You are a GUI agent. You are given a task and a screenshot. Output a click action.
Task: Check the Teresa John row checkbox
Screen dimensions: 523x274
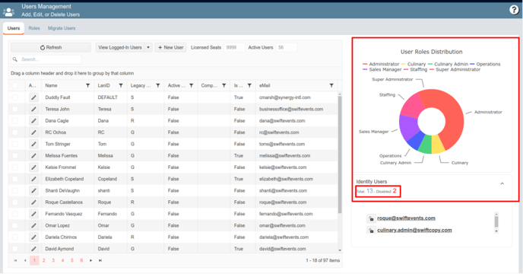(15, 109)
